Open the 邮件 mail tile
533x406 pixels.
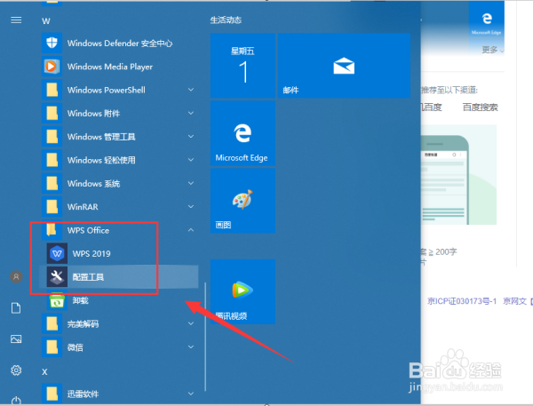(x=344, y=66)
